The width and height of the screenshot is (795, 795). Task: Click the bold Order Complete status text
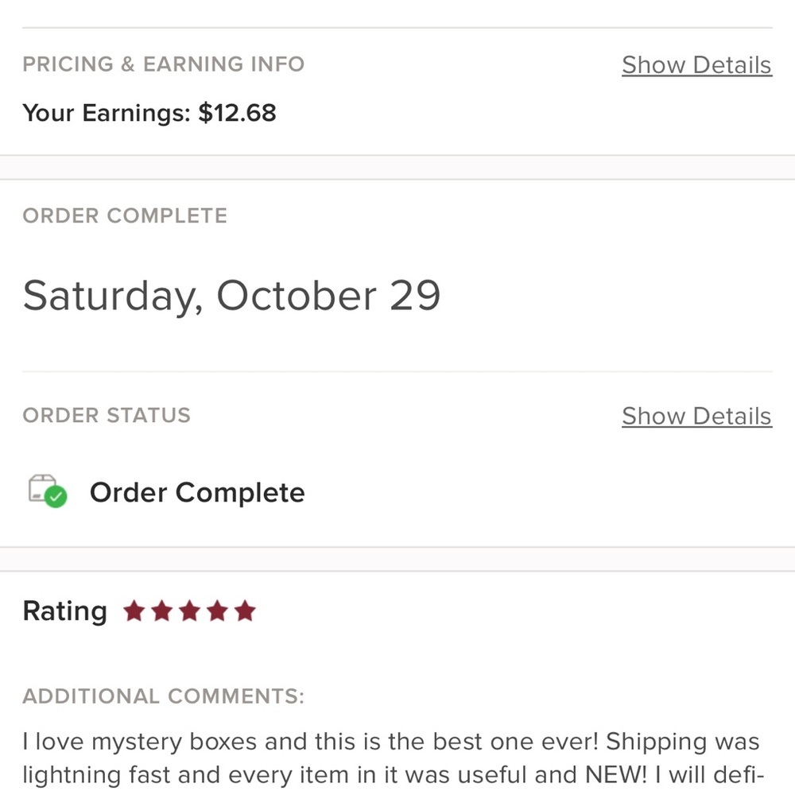(197, 493)
